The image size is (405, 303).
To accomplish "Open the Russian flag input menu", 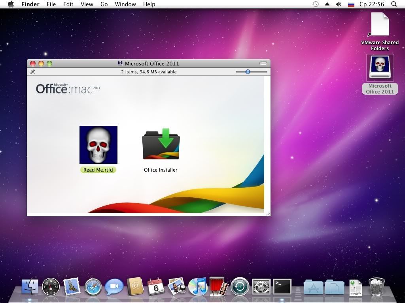I will tap(351, 4).
